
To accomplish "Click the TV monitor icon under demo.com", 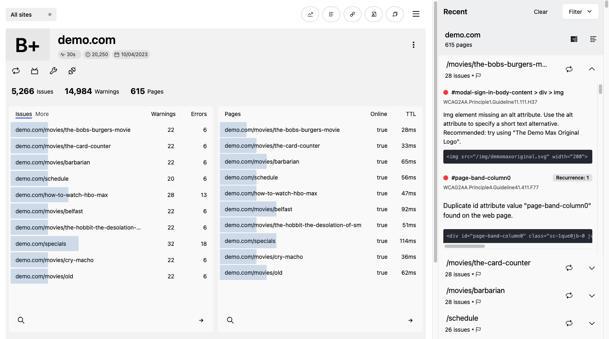I will [35, 71].
